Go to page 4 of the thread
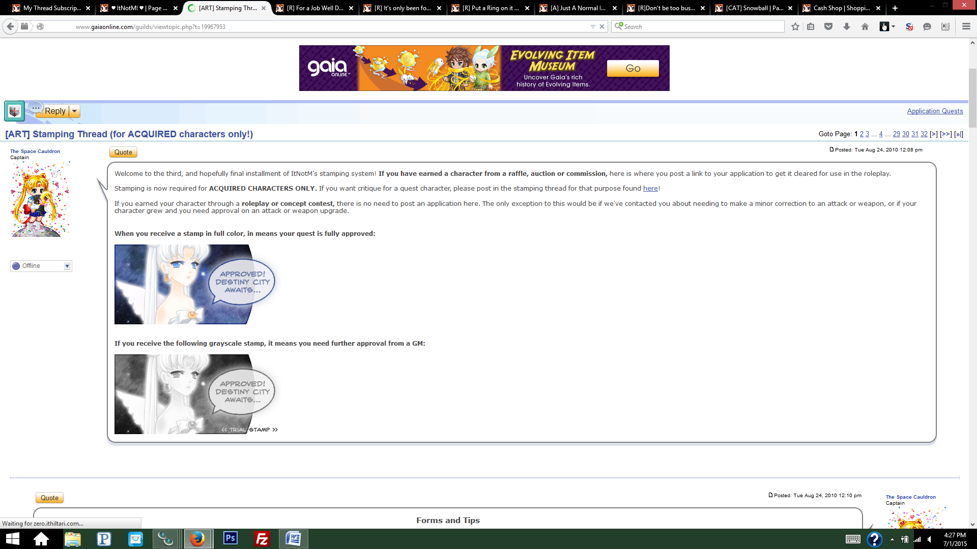The image size is (977, 549). [881, 134]
